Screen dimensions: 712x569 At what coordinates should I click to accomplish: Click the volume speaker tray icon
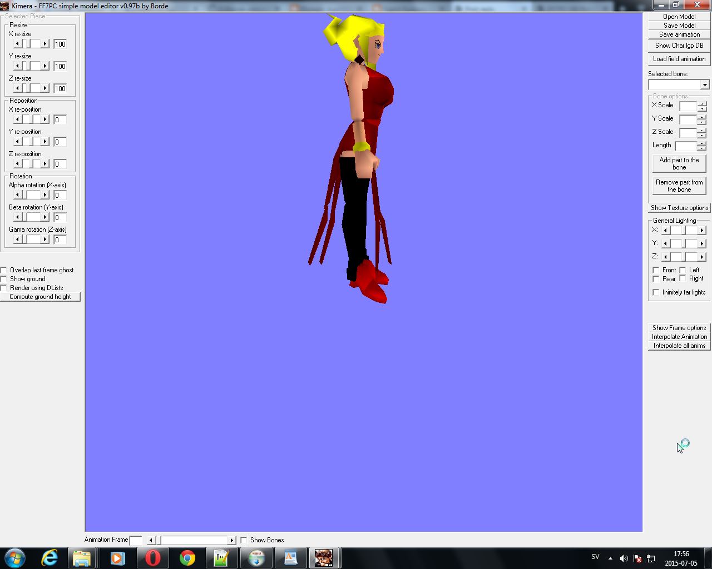[624, 558]
